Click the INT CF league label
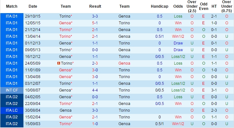 point(12,90)
